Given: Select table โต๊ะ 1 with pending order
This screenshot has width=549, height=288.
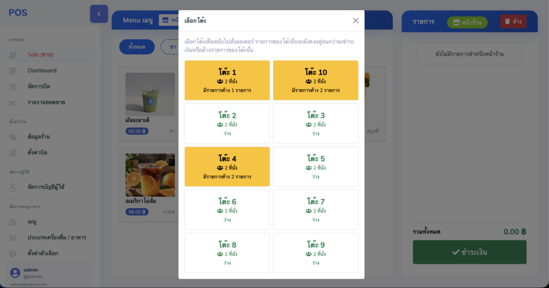Looking at the screenshot, I should click(227, 80).
